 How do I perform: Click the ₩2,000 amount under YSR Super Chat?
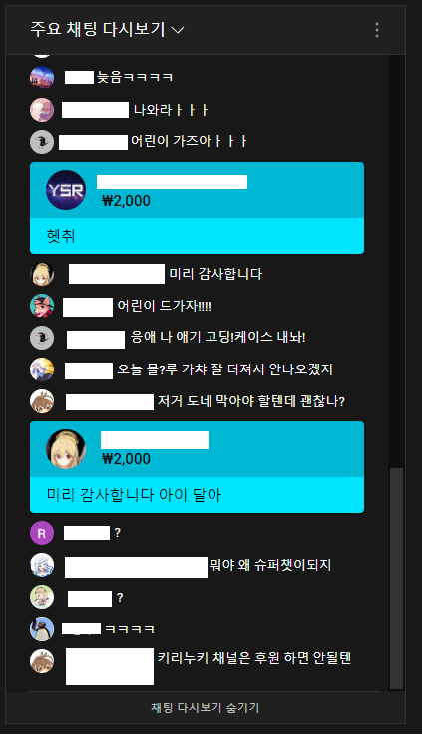[x=126, y=201]
